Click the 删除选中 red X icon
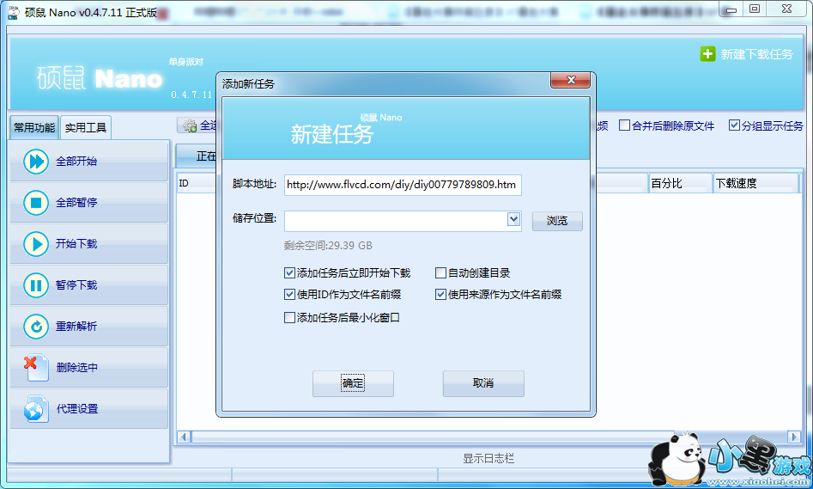813x489 pixels. [x=34, y=367]
